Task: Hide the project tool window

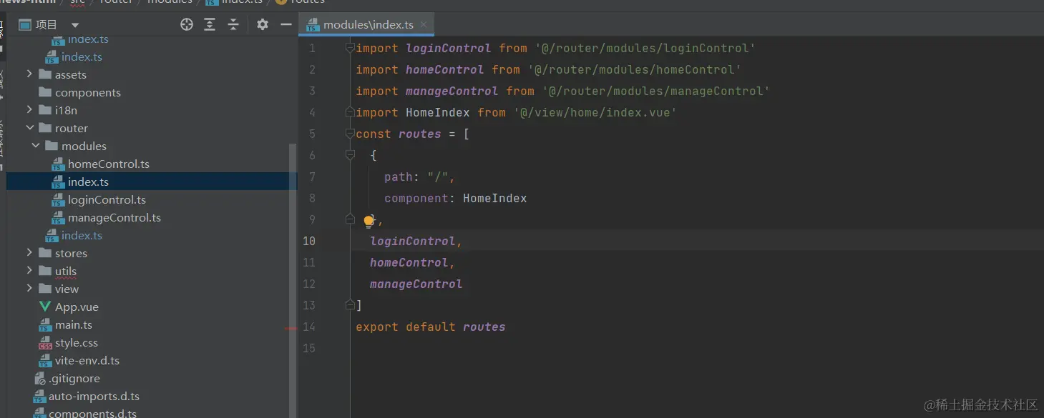Action: click(x=286, y=24)
